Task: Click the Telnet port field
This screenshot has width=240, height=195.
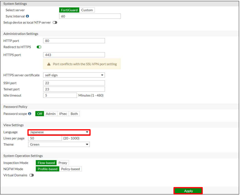Action: (74, 89)
